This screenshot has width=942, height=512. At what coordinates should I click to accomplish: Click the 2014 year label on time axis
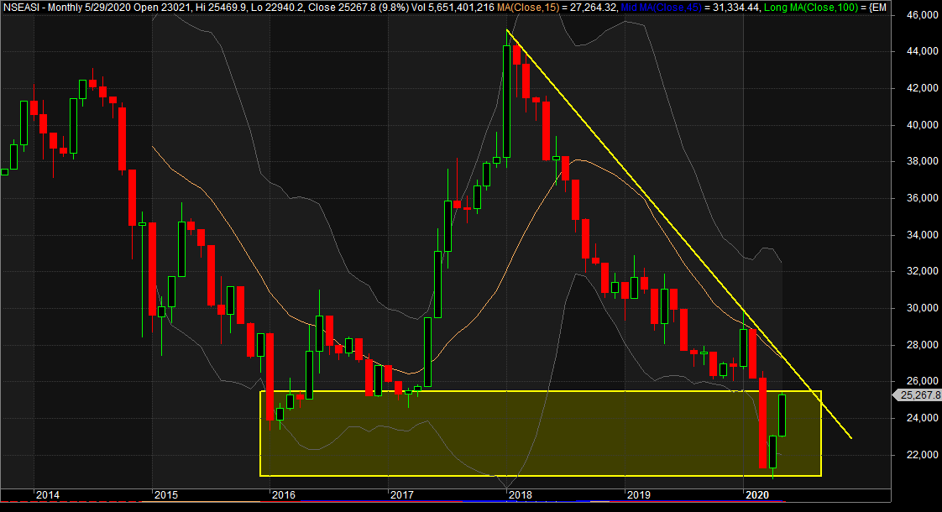(x=48, y=495)
